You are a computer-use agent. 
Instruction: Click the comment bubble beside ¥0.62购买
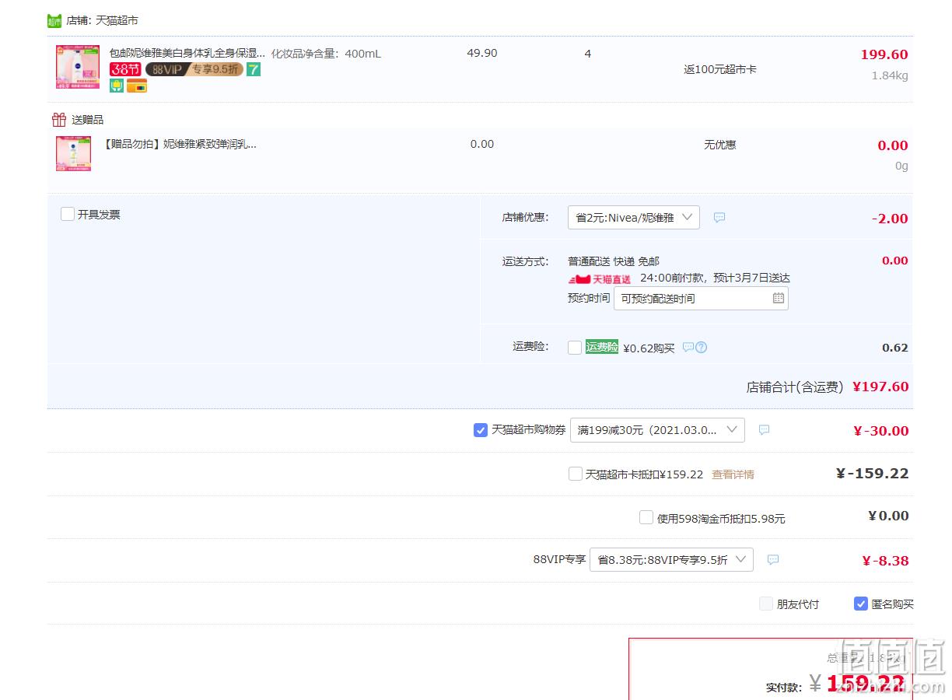click(x=688, y=348)
